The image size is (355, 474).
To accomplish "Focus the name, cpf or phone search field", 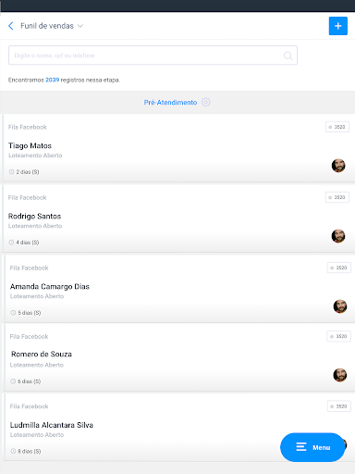I will (x=153, y=56).
